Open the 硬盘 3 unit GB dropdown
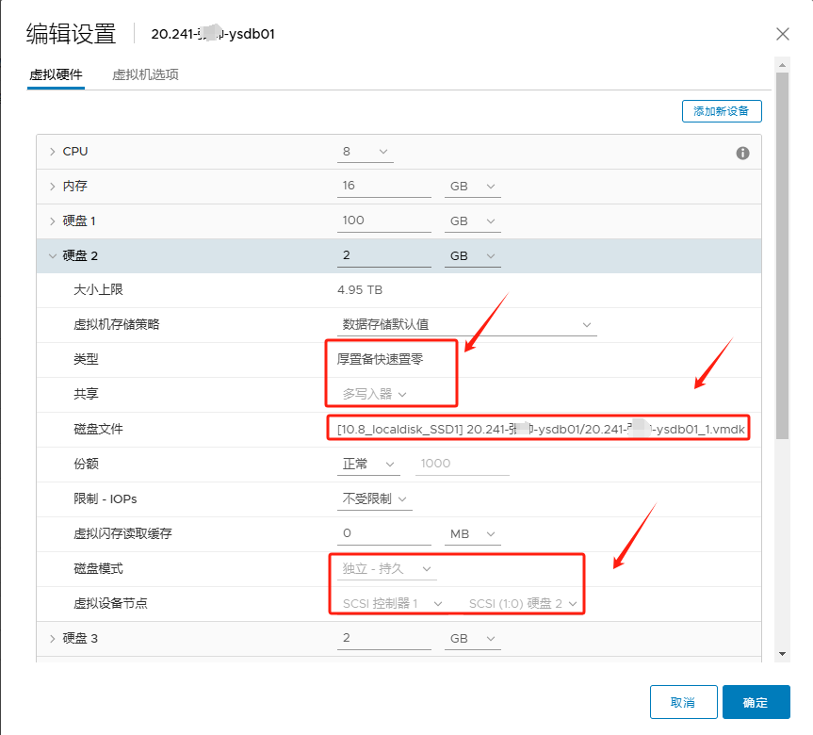The image size is (813, 735). 472,639
